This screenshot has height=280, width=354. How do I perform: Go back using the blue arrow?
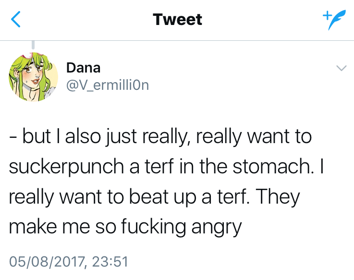coord(16,20)
